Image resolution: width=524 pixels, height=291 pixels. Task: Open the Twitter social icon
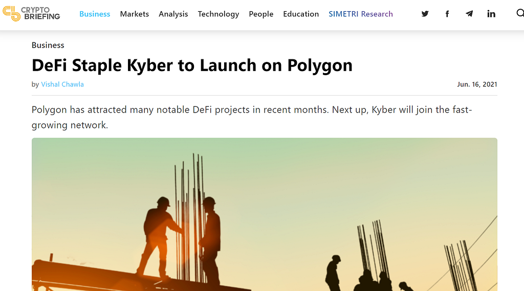425,14
